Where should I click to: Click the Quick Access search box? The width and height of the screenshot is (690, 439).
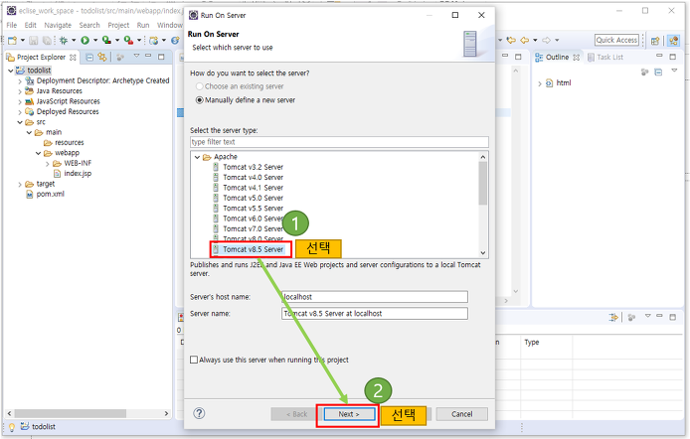[x=617, y=40]
